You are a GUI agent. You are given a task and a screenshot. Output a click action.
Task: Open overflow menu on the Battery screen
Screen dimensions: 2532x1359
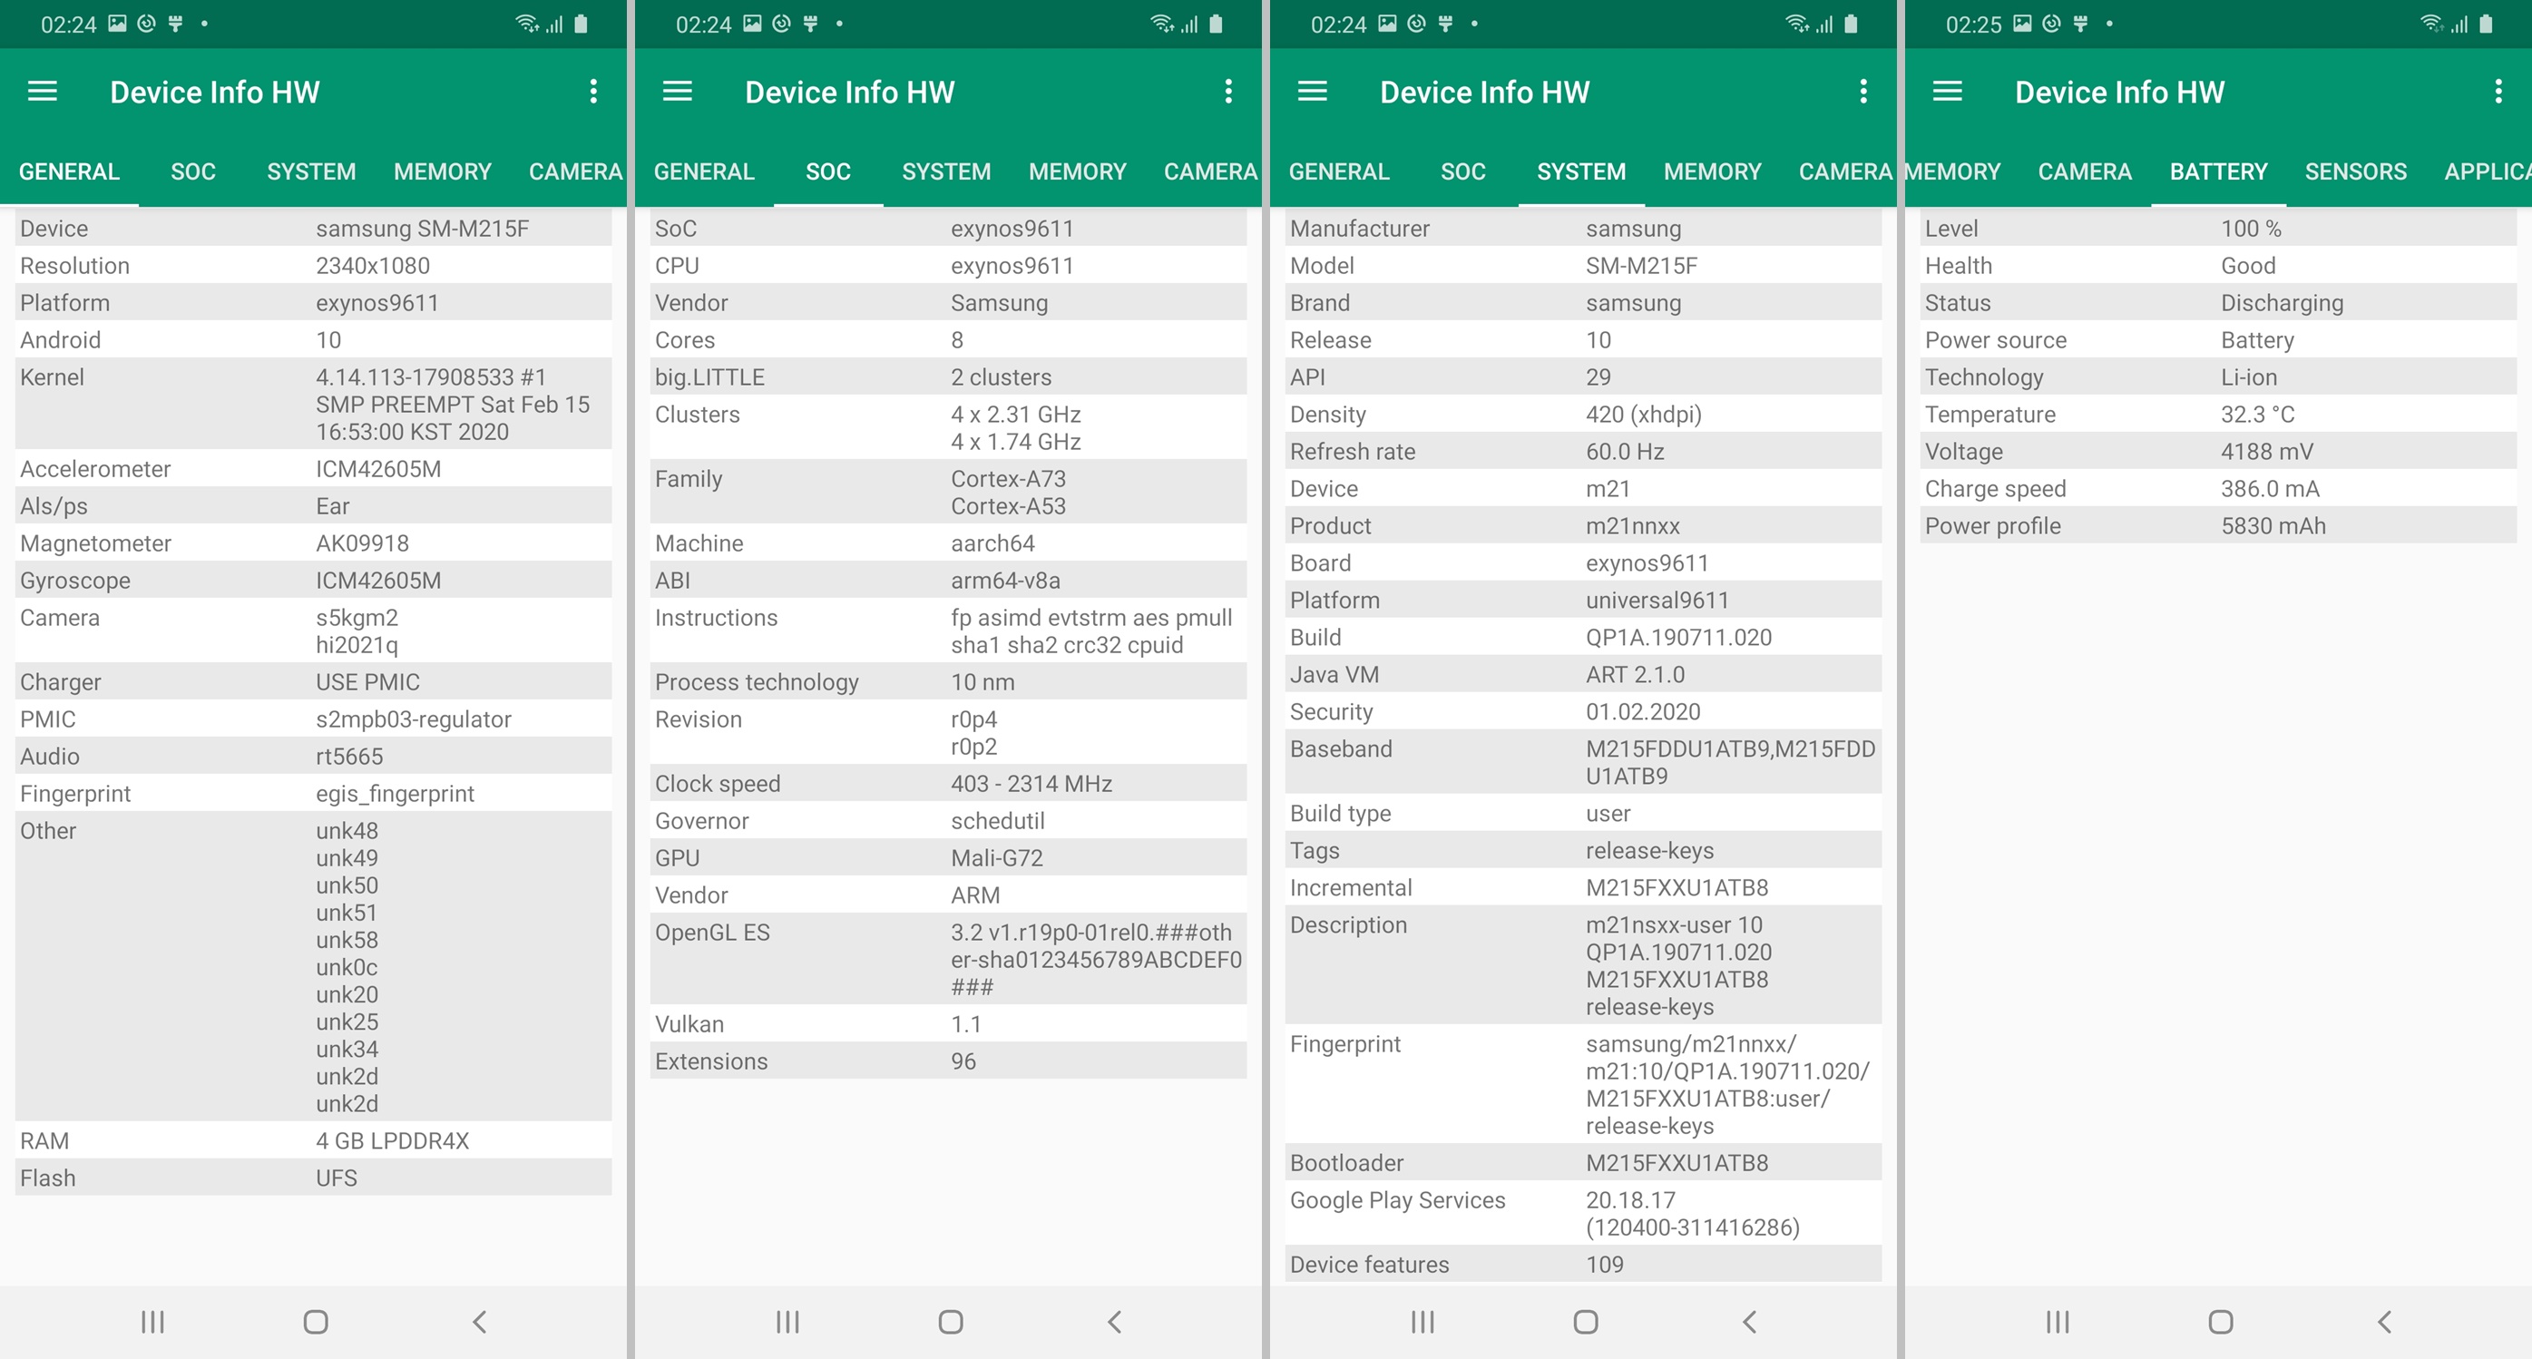2498,92
